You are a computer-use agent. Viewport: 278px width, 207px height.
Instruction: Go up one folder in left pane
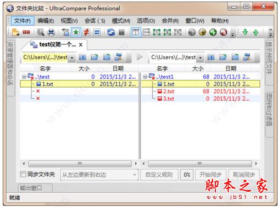pyautogui.click(x=82, y=58)
